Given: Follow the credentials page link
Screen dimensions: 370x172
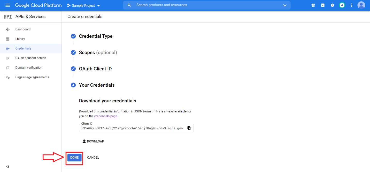Looking at the screenshot, I should [106, 116].
